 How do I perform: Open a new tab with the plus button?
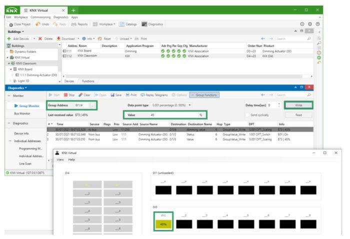(x=73, y=10)
